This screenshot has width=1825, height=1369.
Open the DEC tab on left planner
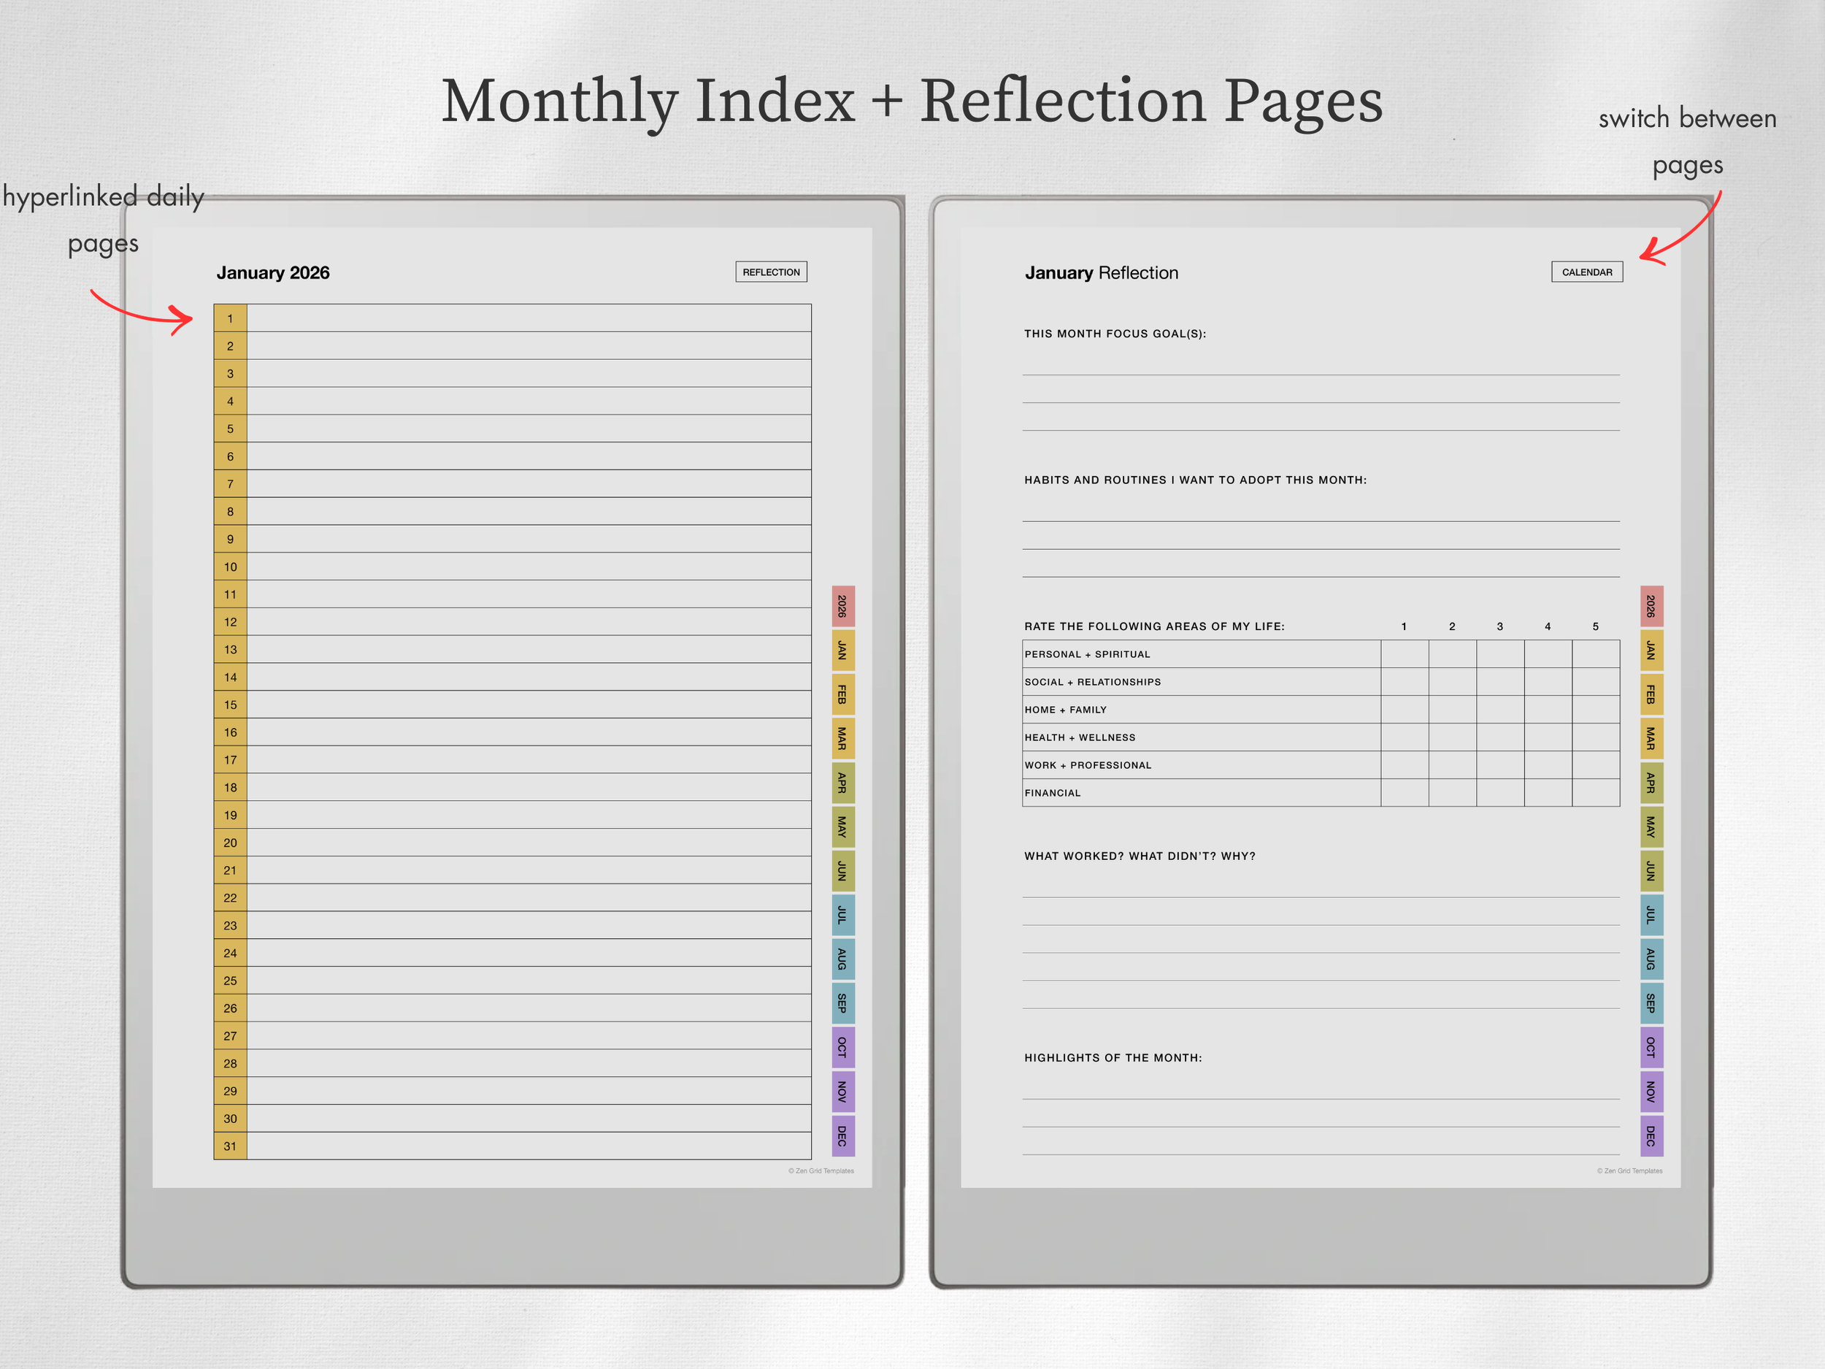[x=842, y=1136]
